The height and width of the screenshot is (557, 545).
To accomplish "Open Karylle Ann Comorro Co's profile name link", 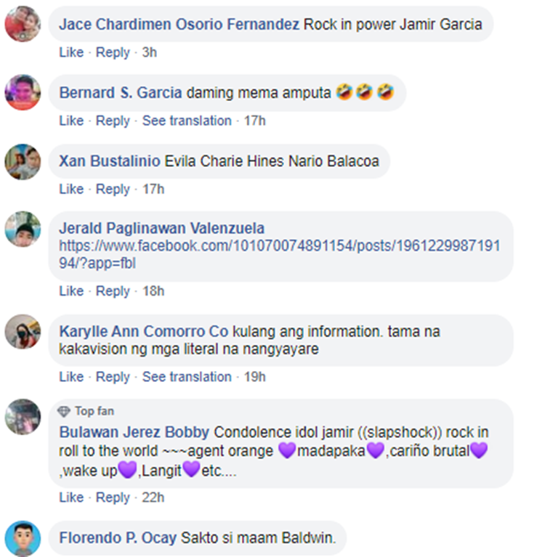I will [144, 331].
